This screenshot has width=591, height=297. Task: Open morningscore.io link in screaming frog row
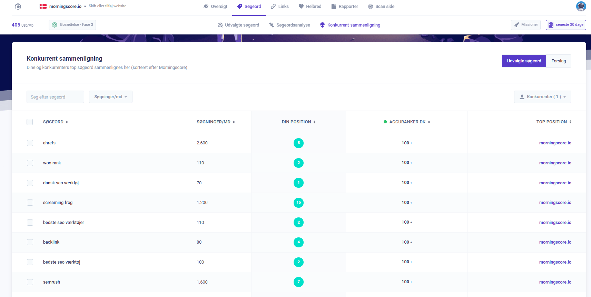click(x=555, y=203)
